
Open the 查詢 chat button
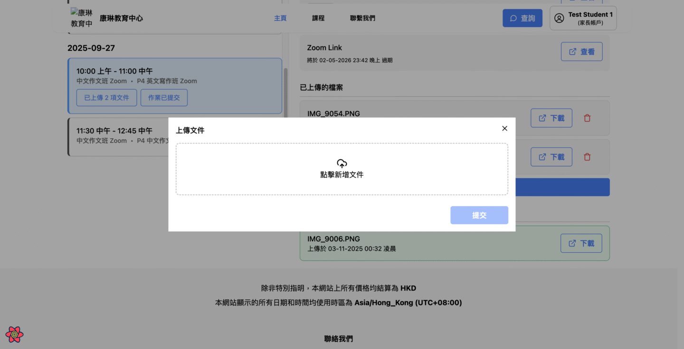pos(522,18)
